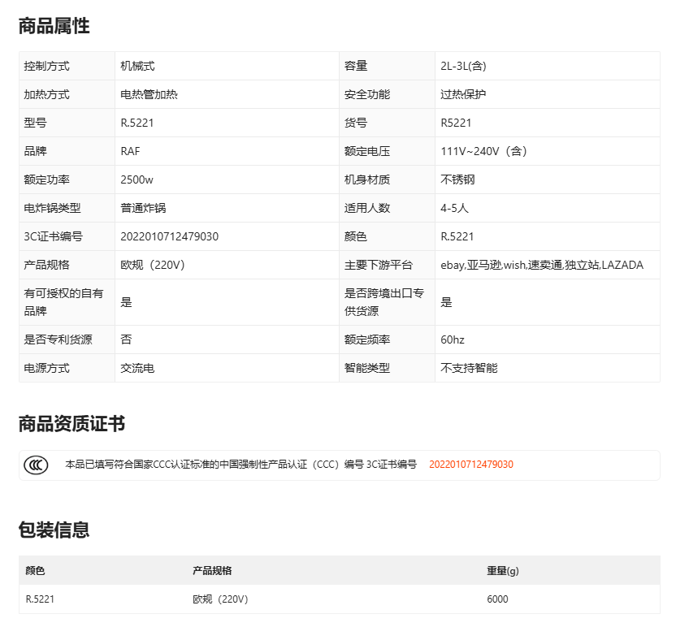Click the 重量(g) column header
This screenshot has height=627, width=676.
point(502,571)
